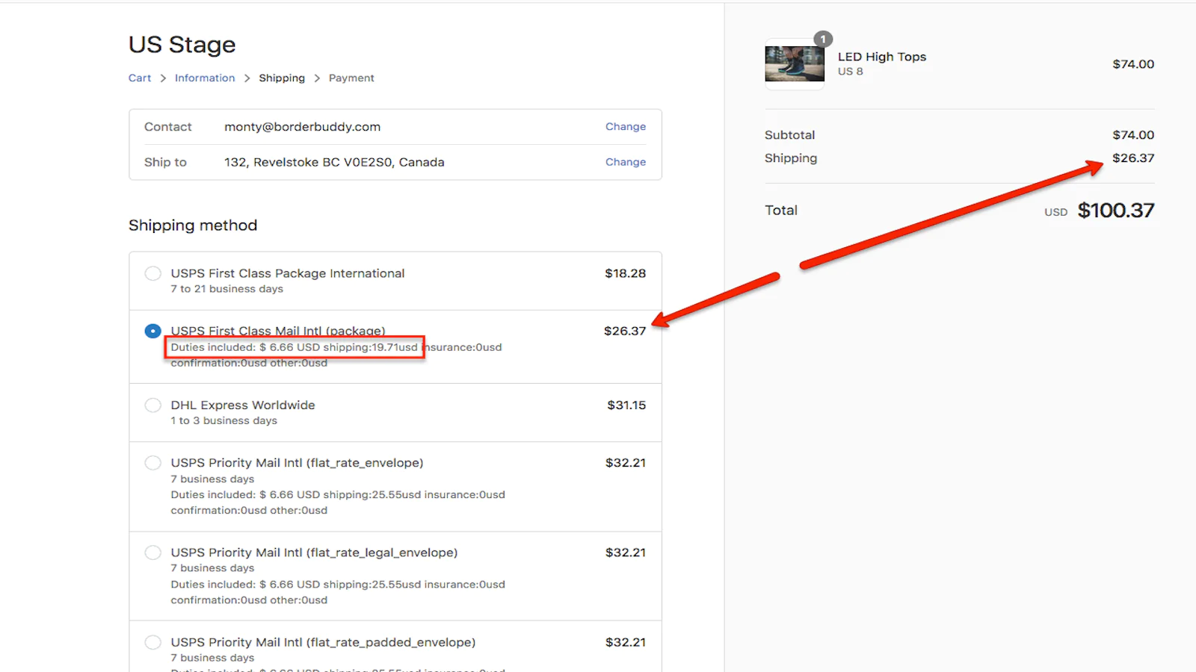Change the Ship to address
This screenshot has width=1196, height=672.
tap(625, 162)
